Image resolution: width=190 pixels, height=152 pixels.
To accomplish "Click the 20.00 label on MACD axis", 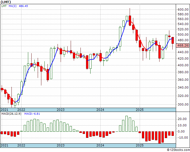I will [182, 119].
